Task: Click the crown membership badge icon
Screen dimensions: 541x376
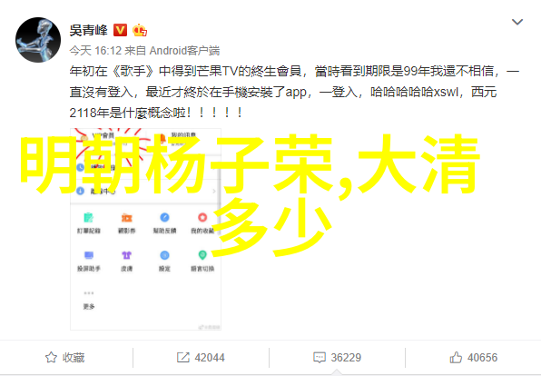Action: [140, 30]
